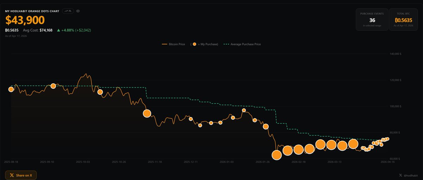Open the @hodlhabit handle link
Screen dimensions: 423x180
pos(411,175)
